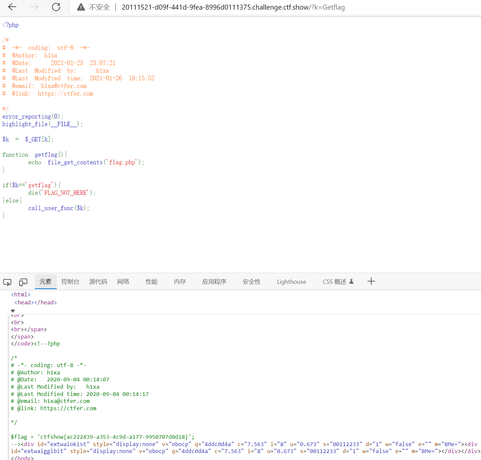Click the file_get_contents('flag.php') line
The height and width of the screenshot is (460, 481).
coord(86,162)
